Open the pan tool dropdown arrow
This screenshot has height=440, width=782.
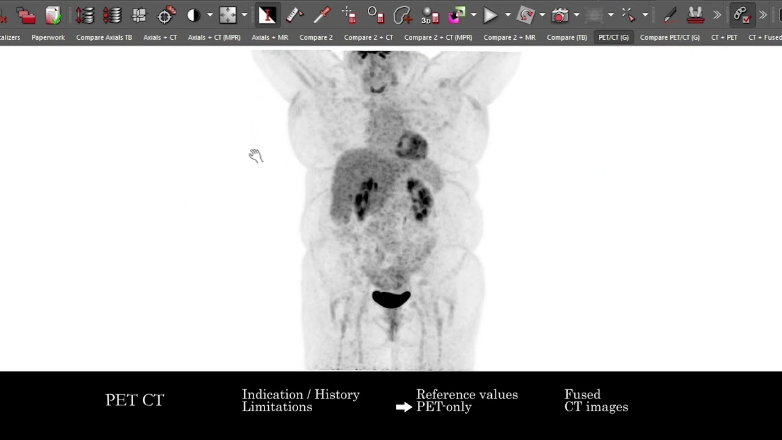click(x=244, y=15)
